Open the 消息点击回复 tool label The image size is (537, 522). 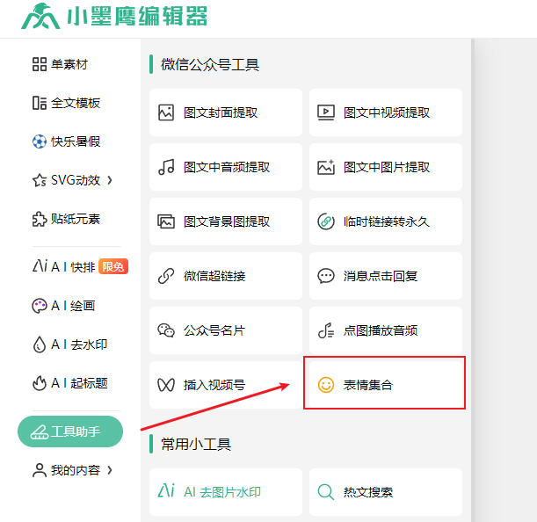coord(381,276)
